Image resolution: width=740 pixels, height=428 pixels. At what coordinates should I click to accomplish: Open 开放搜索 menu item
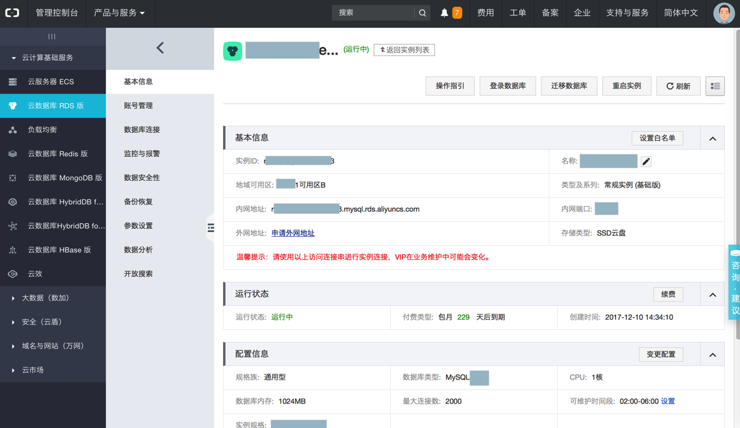(x=160, y=274)
